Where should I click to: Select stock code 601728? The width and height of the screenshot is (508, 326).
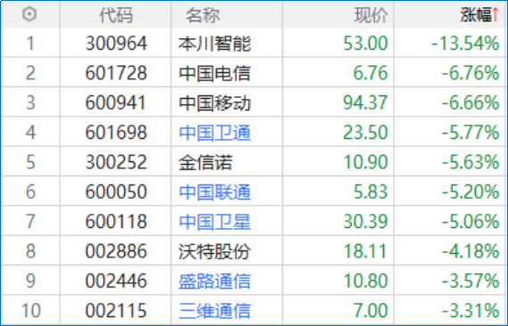(x=116, y=73)
